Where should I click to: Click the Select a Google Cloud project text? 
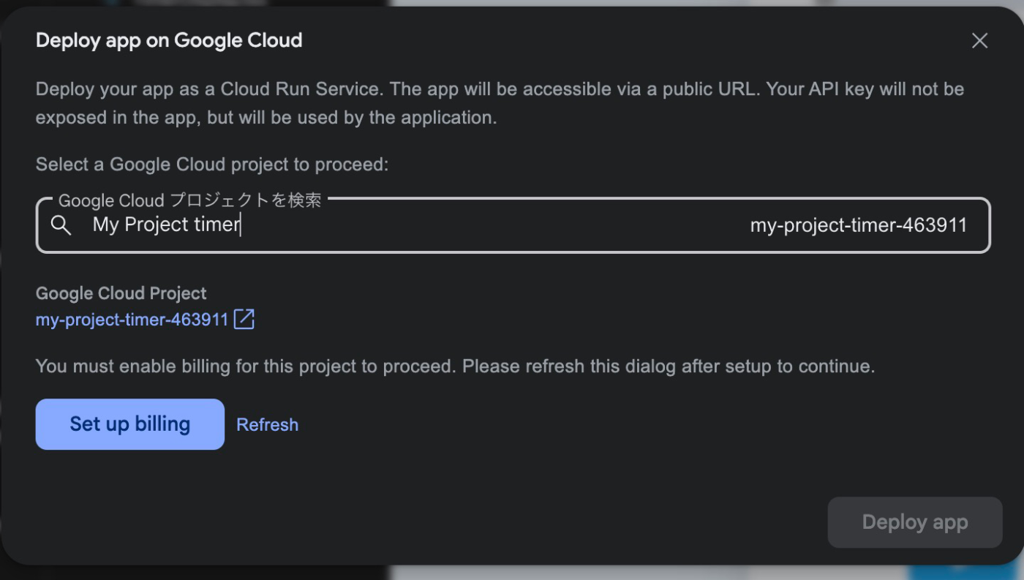212,165
